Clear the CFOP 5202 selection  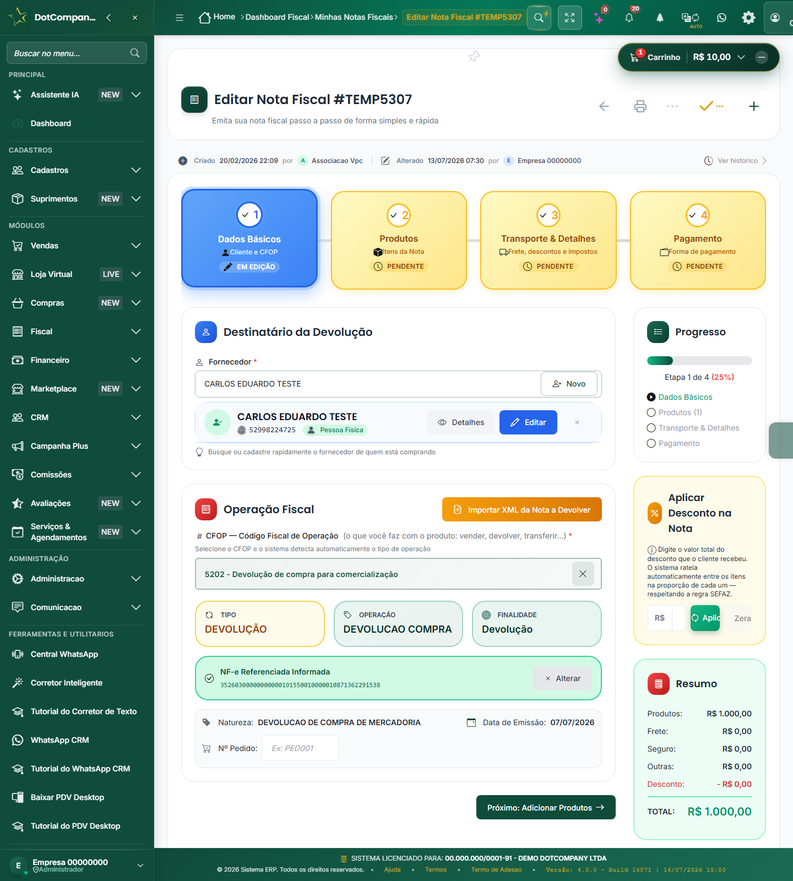coord(583,574)
